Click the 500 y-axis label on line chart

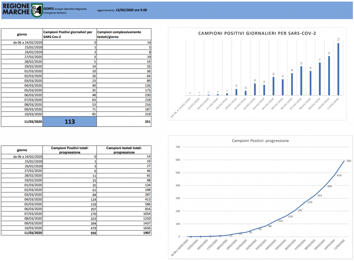click(178, 173)
